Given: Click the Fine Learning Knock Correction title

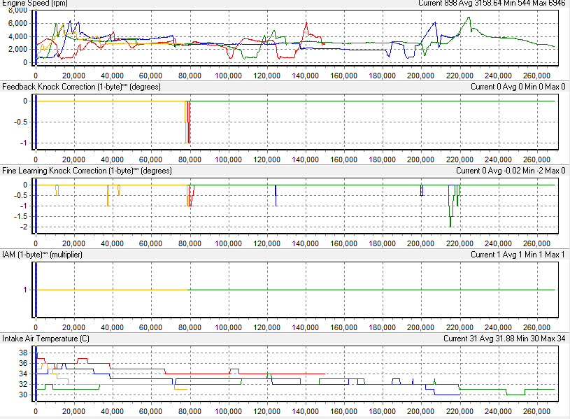Looking at the screenshot, I should 87,171.
